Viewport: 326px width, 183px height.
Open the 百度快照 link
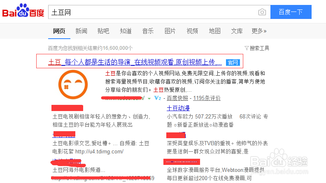pyautogui.click(x=177, y=98)
